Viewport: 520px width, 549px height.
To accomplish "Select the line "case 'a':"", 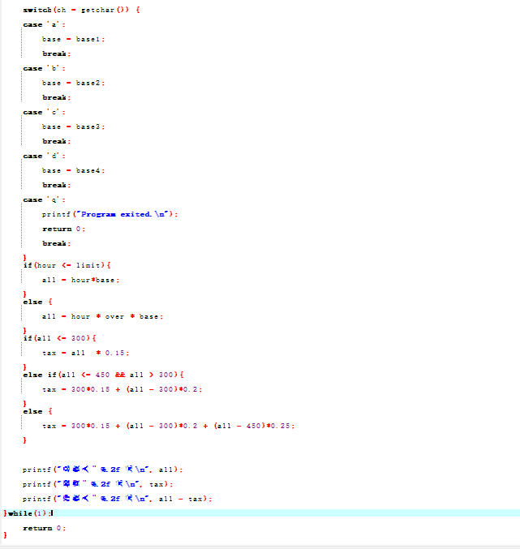I will 44,24.
